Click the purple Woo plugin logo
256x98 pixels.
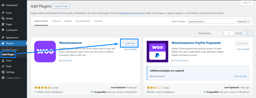coord(45,51)
